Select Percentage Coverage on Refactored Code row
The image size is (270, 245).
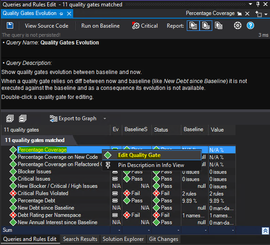(x=60, y=164)
